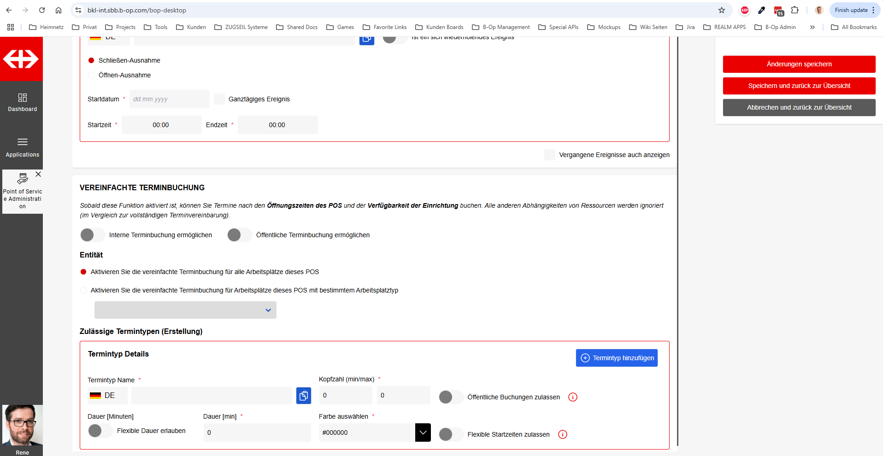Viewport: 883px width, 456px height.
Task: Activate the eyedropper extension icon
Action: pyautogui.click(x=761, y=10)
